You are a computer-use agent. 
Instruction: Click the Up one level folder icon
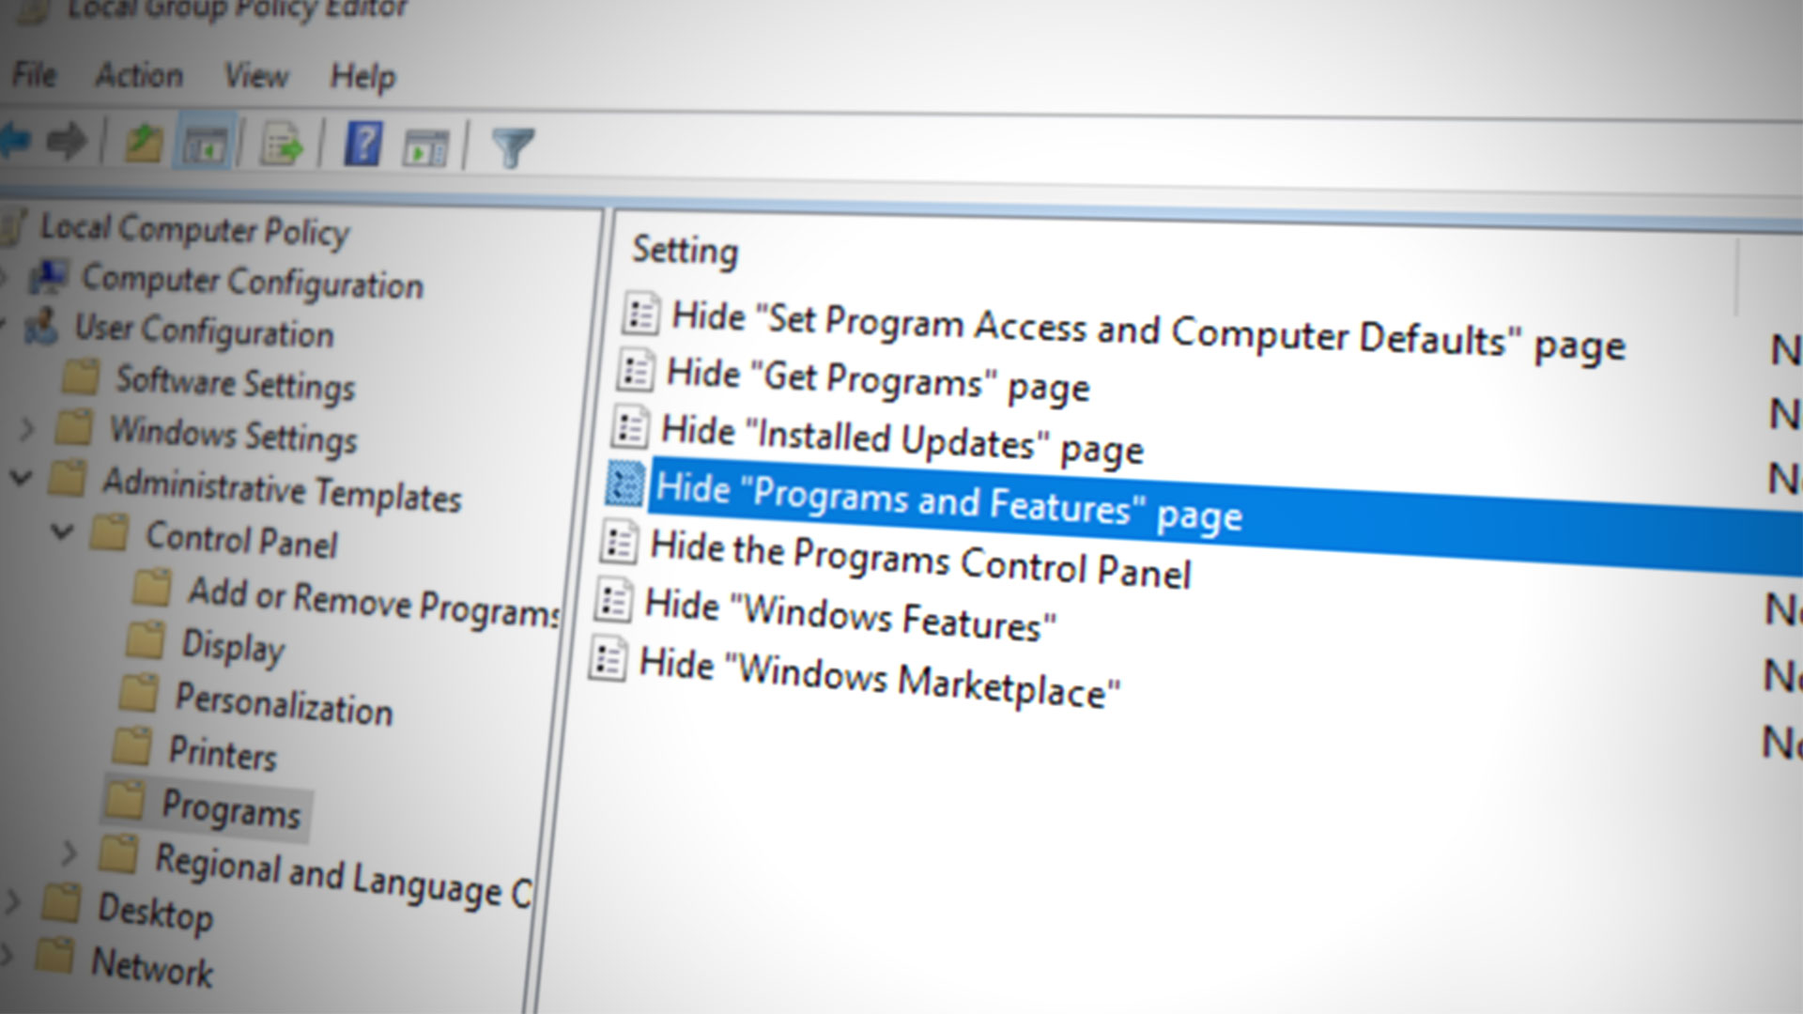[x=144, y=144]
